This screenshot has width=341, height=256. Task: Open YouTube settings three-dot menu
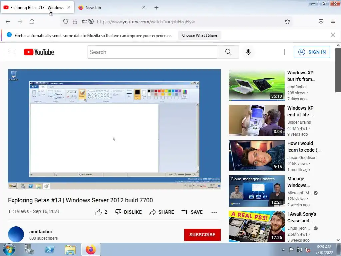point(284,52)
